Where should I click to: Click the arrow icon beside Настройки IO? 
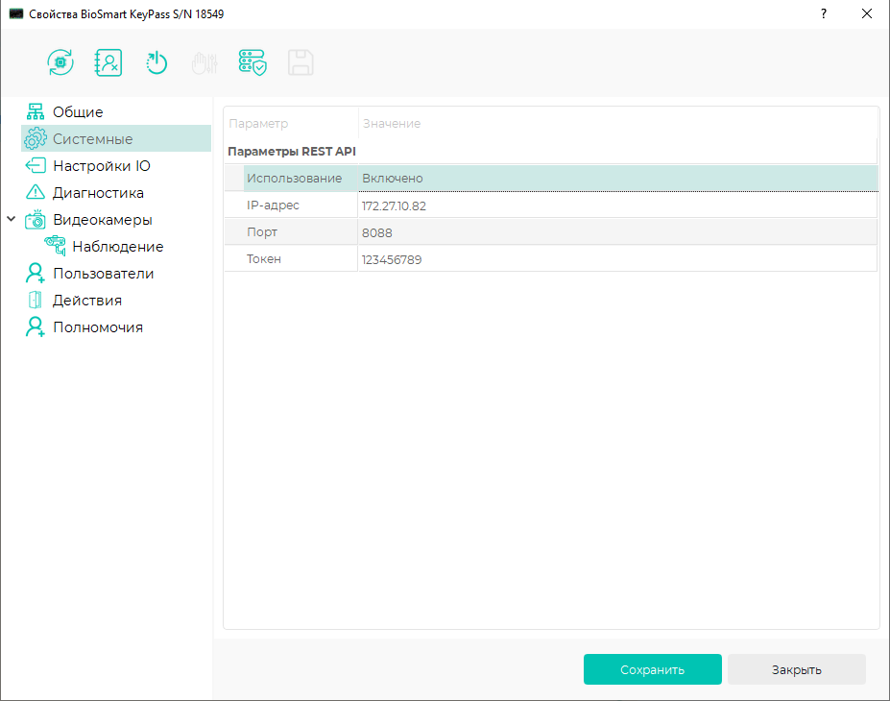(x=36, y=166)
